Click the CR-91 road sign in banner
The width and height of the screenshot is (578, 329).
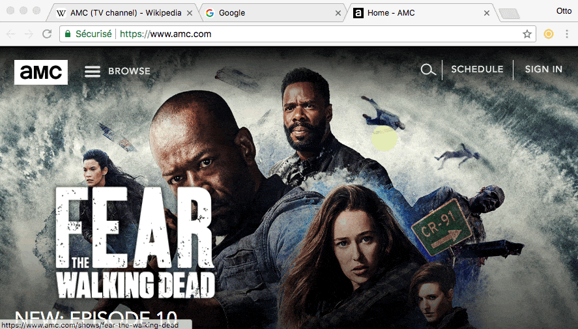(x=442, y=227)
